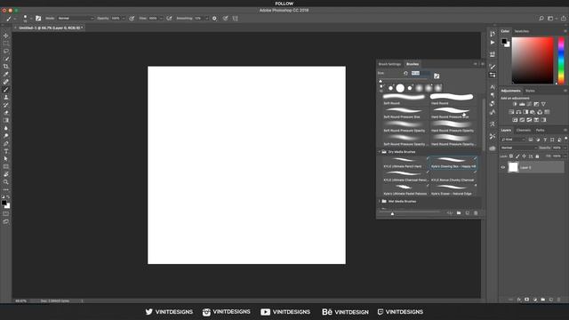Select the Dodge tool

(x=6, y=136)
